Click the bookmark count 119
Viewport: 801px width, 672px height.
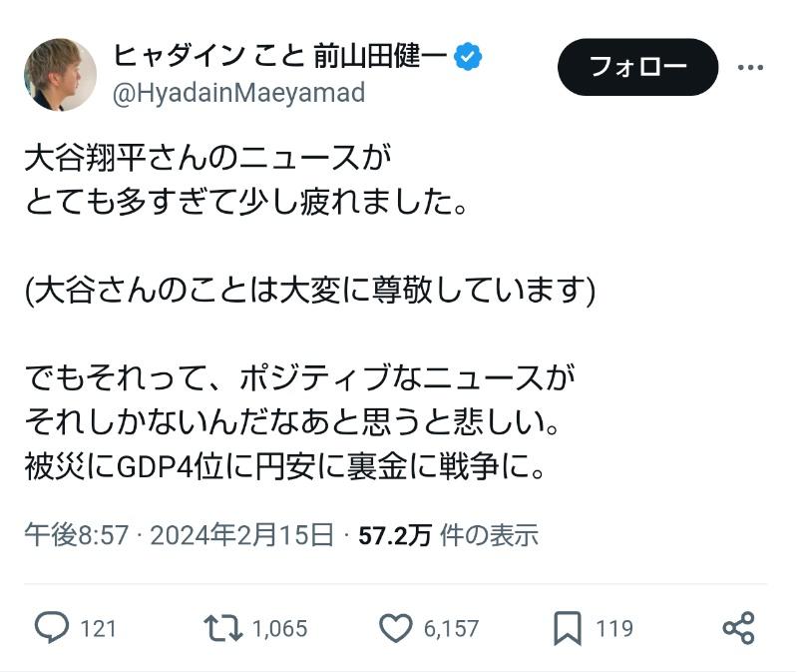coord(614,628)
